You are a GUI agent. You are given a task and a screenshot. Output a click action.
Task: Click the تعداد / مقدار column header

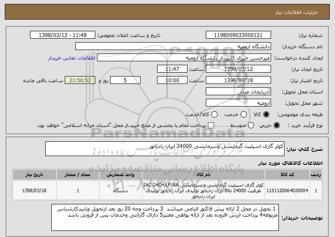pyautogui.click(x=77, y=175)
